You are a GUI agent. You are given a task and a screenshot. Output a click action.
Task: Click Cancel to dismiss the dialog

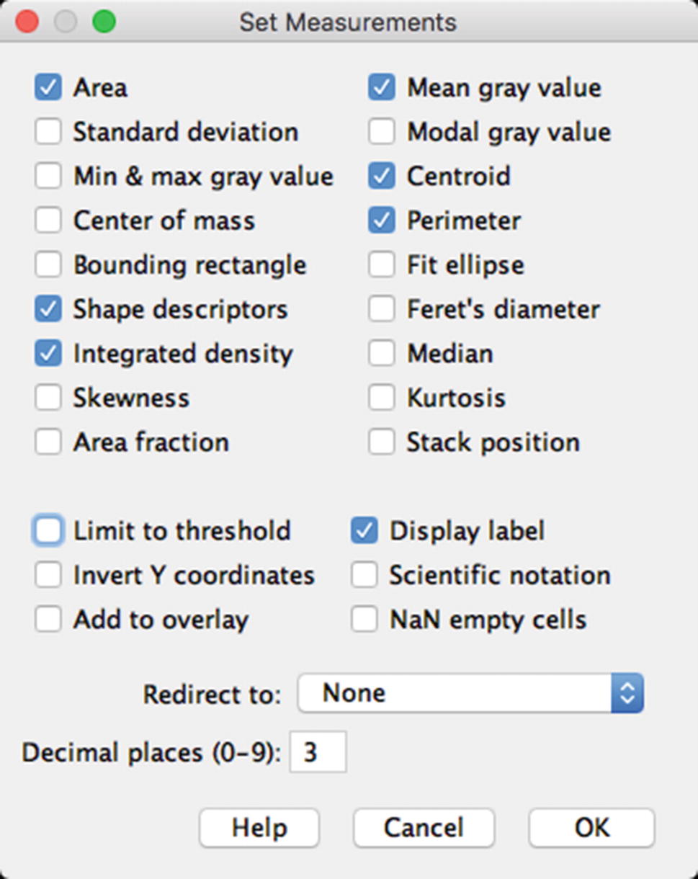point(424,828)
